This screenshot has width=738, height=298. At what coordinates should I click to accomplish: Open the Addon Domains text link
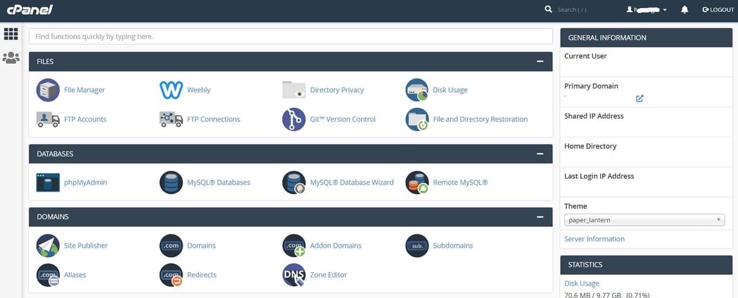pos(335,246)
